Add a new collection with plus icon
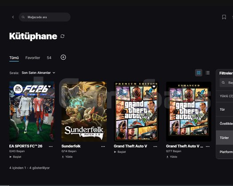Screen dimensions: 233x186 (x=63, y=57)
